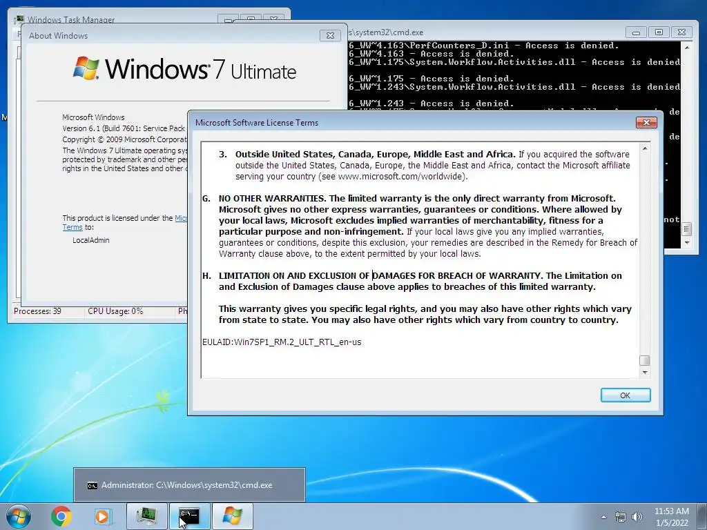Maximize the cmd.exe window
707x530 pixels.
point(659,32)
